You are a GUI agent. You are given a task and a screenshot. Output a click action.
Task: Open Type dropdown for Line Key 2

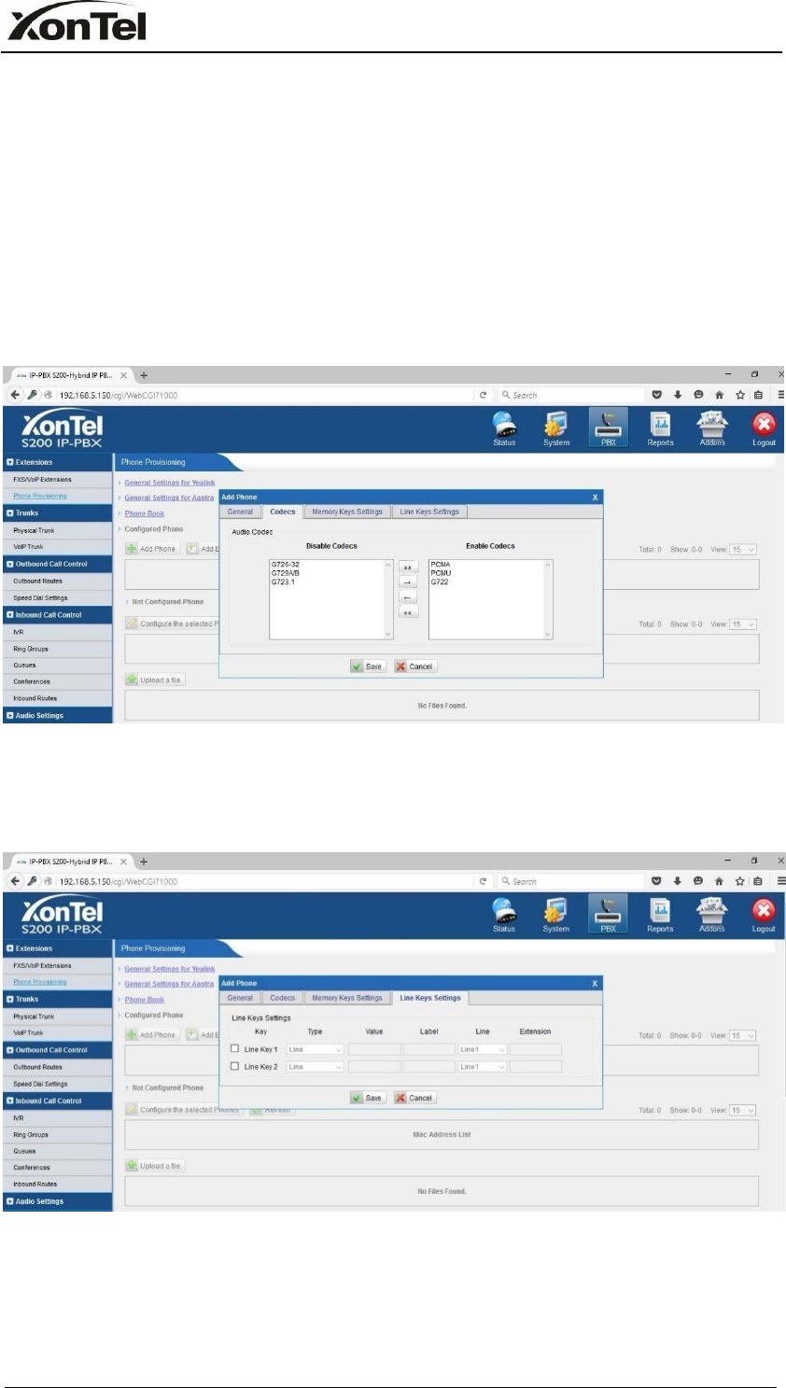pyautogui.click(x=316, y=1067)
